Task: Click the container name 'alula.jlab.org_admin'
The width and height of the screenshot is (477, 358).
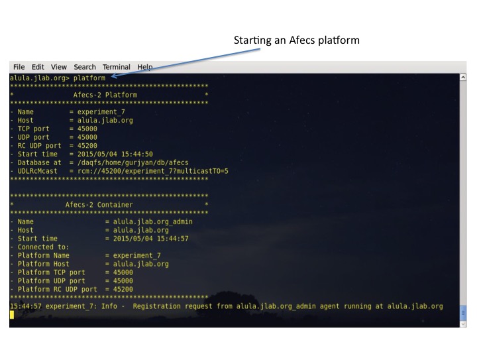Action: (153, 222)
